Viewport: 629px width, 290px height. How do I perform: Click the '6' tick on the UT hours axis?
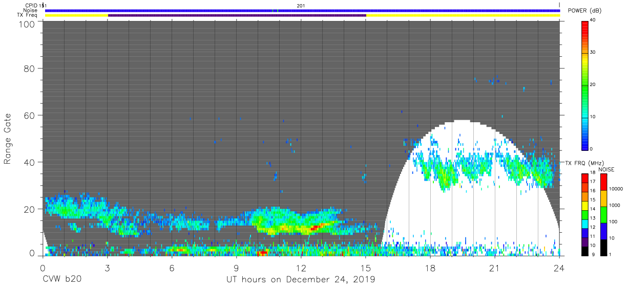click(x=172, y=267)
